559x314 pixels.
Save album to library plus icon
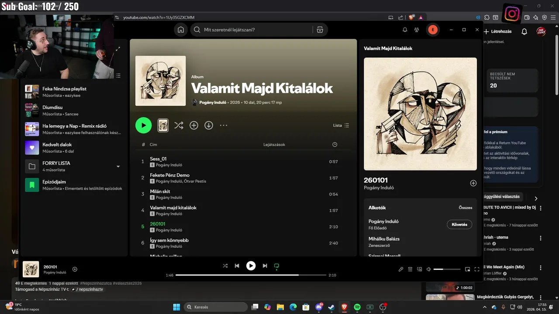[194, 125]
